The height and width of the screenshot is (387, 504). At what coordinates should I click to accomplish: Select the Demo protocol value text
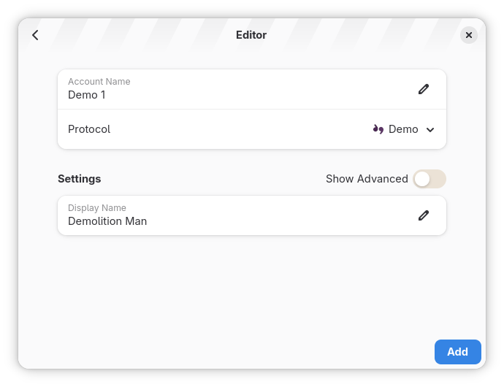tap(403, 129)
